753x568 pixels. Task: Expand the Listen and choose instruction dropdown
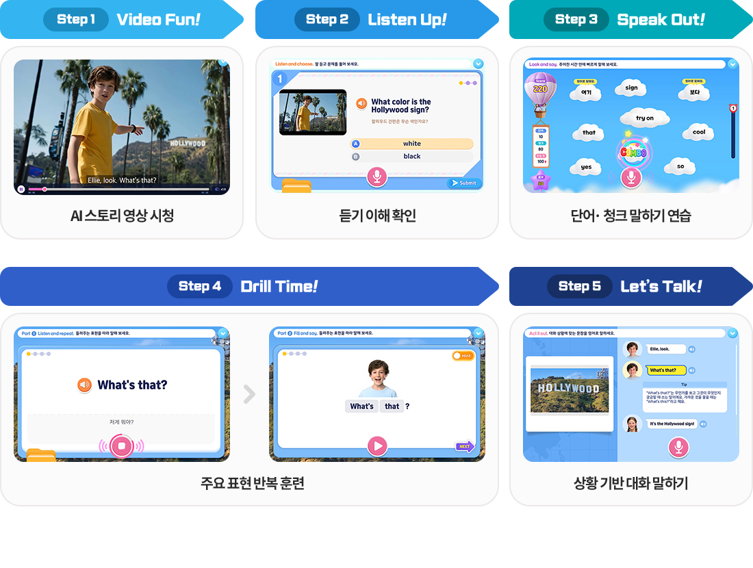click(x=478, y=64)
